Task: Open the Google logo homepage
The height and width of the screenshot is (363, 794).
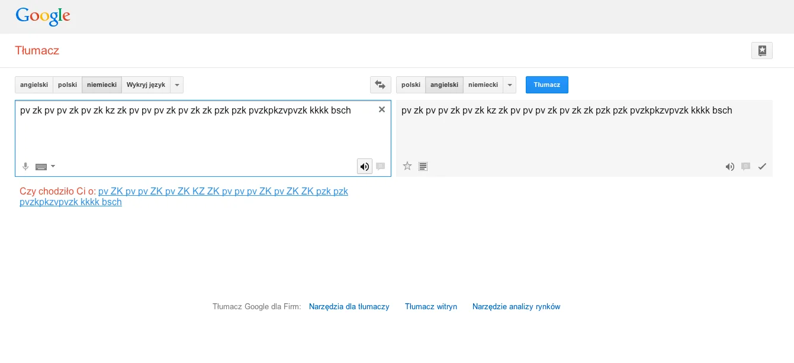Action: pyautogui.click(x=43, y=16)
